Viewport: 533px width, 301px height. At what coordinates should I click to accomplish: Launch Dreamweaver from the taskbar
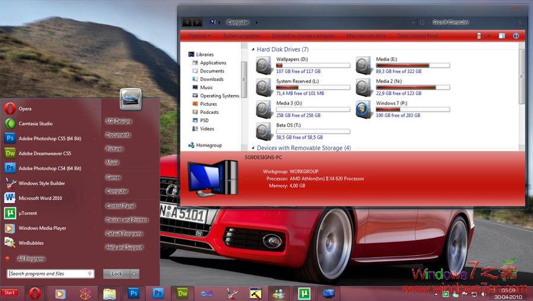coord(183,293)
